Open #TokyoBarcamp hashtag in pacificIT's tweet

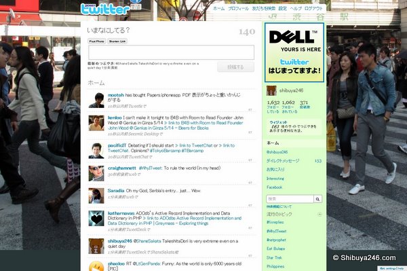coord(165,151)
